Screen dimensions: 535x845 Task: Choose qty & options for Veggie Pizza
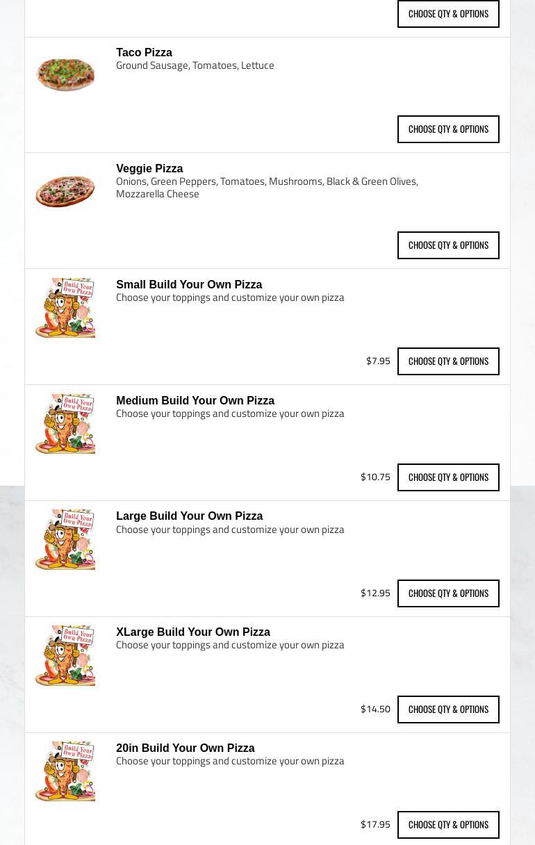tap(448, 245)
